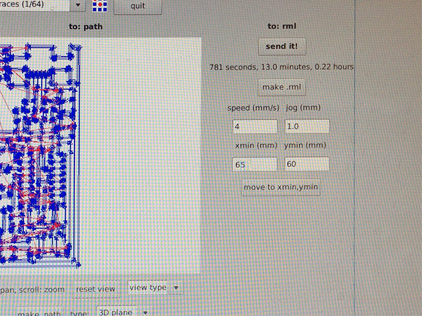Click into the ymin (mm) field
The width and height of the screenshot is (422, 316).
[x=307, y=164]
